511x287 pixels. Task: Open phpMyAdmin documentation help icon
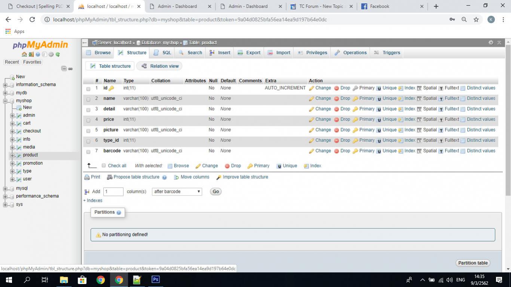click(x=38, y=55)
